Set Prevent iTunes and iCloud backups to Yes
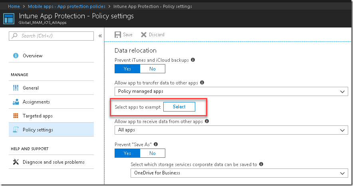The image size is (353, 186). coord(127,69)
